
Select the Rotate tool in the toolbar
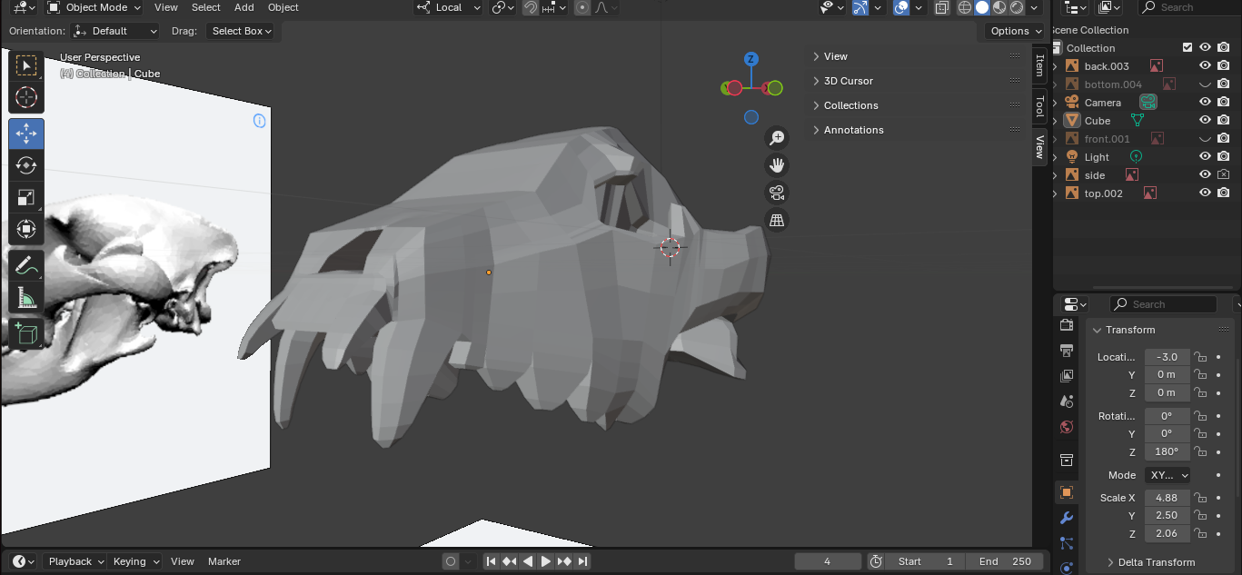pyautogui.click(x=25, y=165)
